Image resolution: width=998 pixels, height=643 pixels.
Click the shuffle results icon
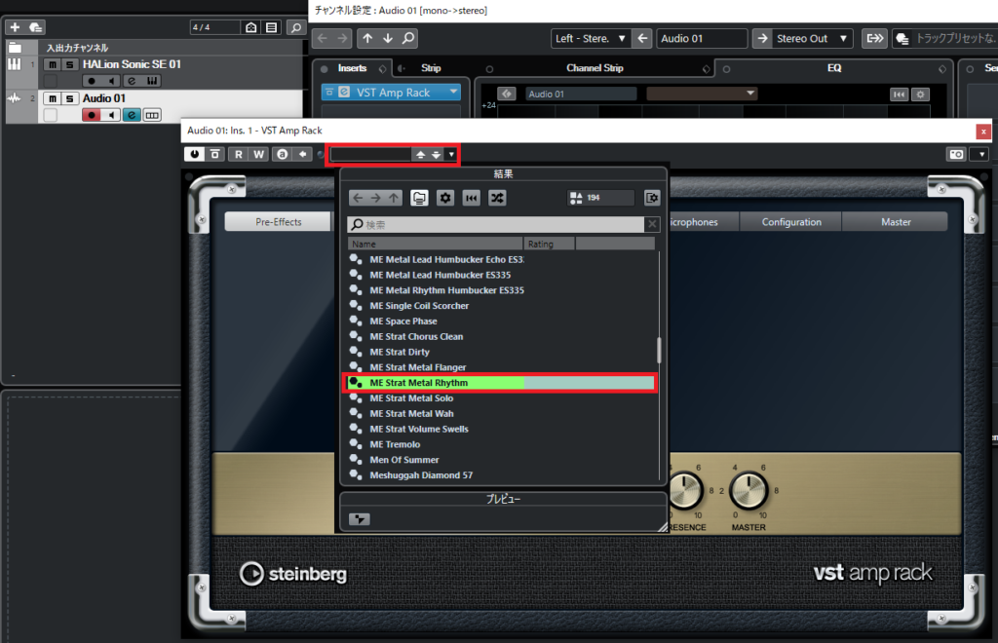point(497,198)
